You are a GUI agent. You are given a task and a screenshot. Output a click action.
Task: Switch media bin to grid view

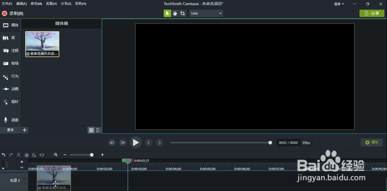click(x=91, y=130)
